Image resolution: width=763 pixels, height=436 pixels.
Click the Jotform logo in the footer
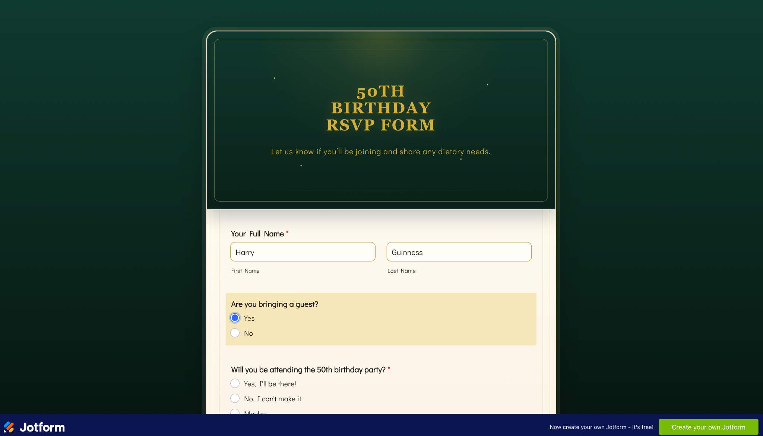pos(34,427)
